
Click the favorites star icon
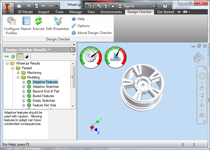[113, 6]
